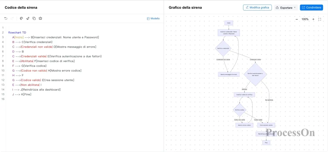Toggle fullscreen view of the diagram

pos(319,19)
